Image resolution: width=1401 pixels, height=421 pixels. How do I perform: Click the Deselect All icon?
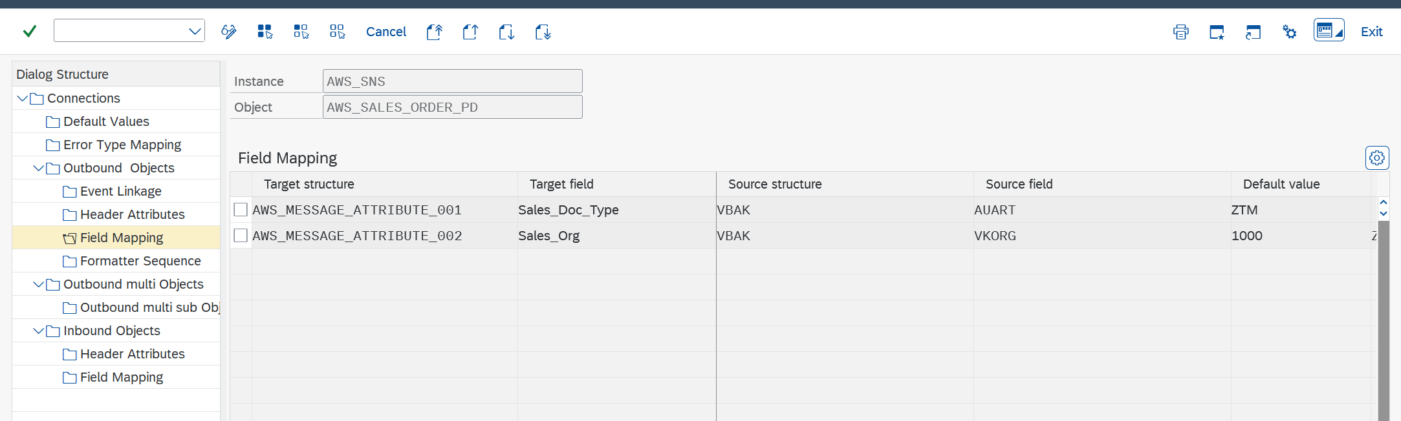click(x=338, y=32)
